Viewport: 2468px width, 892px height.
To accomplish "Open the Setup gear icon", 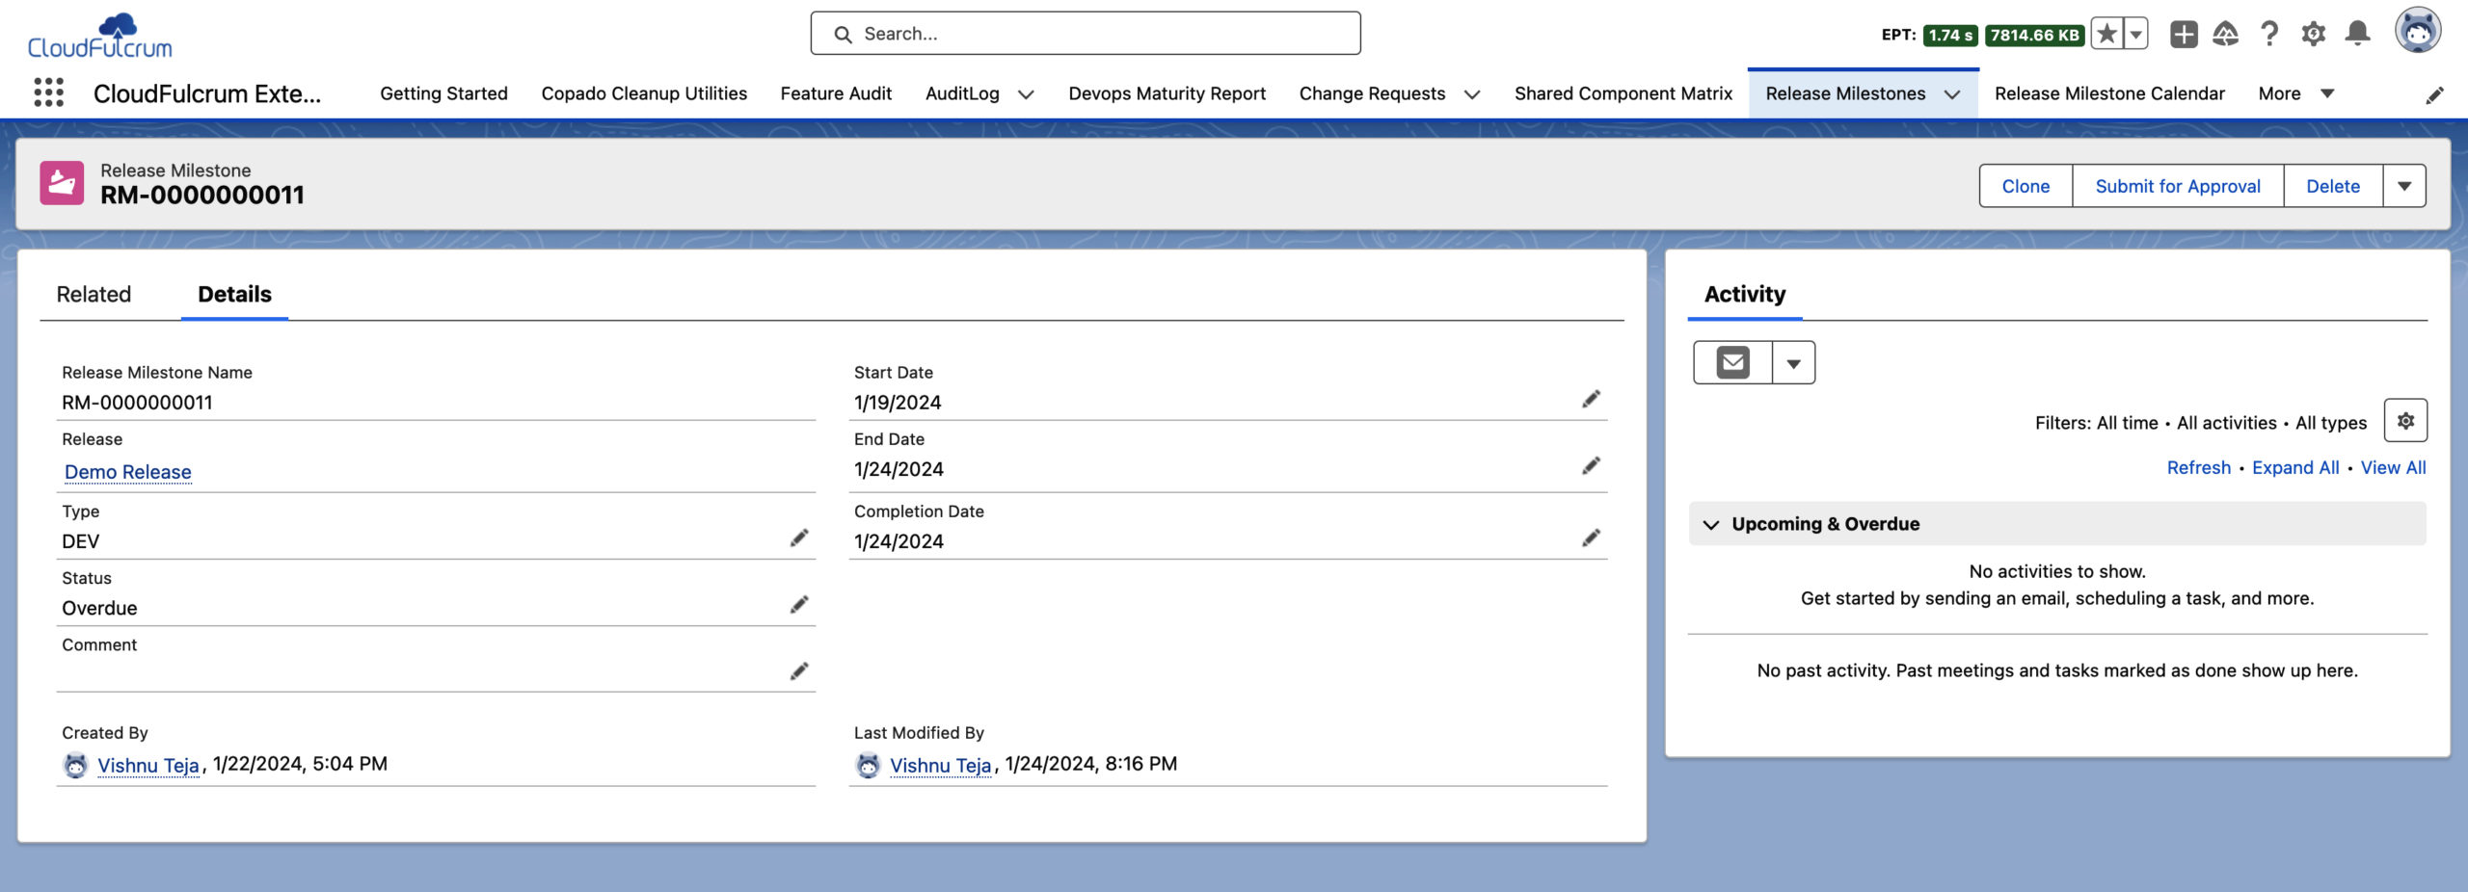I will (x=2313, y=35).
